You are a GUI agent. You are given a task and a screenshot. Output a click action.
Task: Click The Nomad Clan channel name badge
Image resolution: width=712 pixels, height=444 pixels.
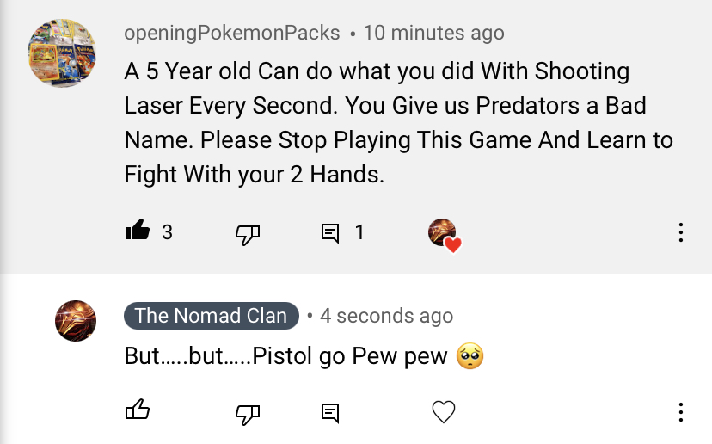tap(211, 316)
